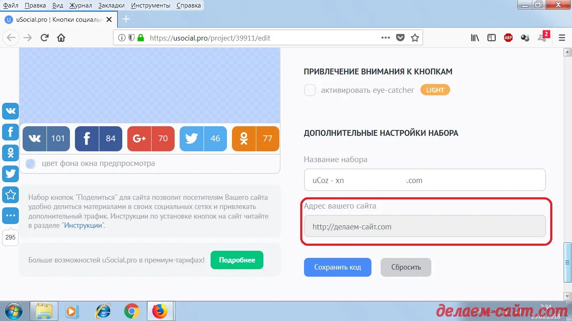Click extension icon with red badge 2
Screen dimensions: 572x321
(x=543, y=37)
